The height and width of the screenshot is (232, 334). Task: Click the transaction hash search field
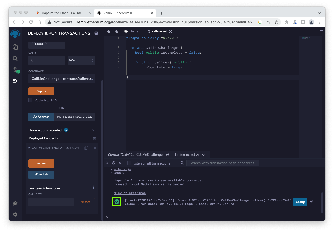click(x=223, y=163)
